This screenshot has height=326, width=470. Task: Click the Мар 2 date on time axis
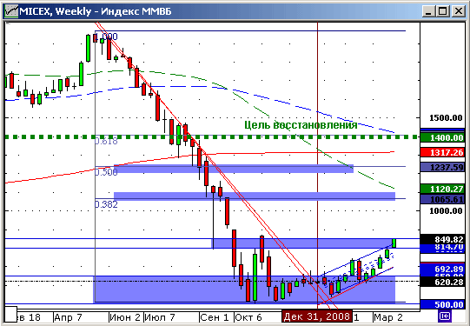(388, 316)
